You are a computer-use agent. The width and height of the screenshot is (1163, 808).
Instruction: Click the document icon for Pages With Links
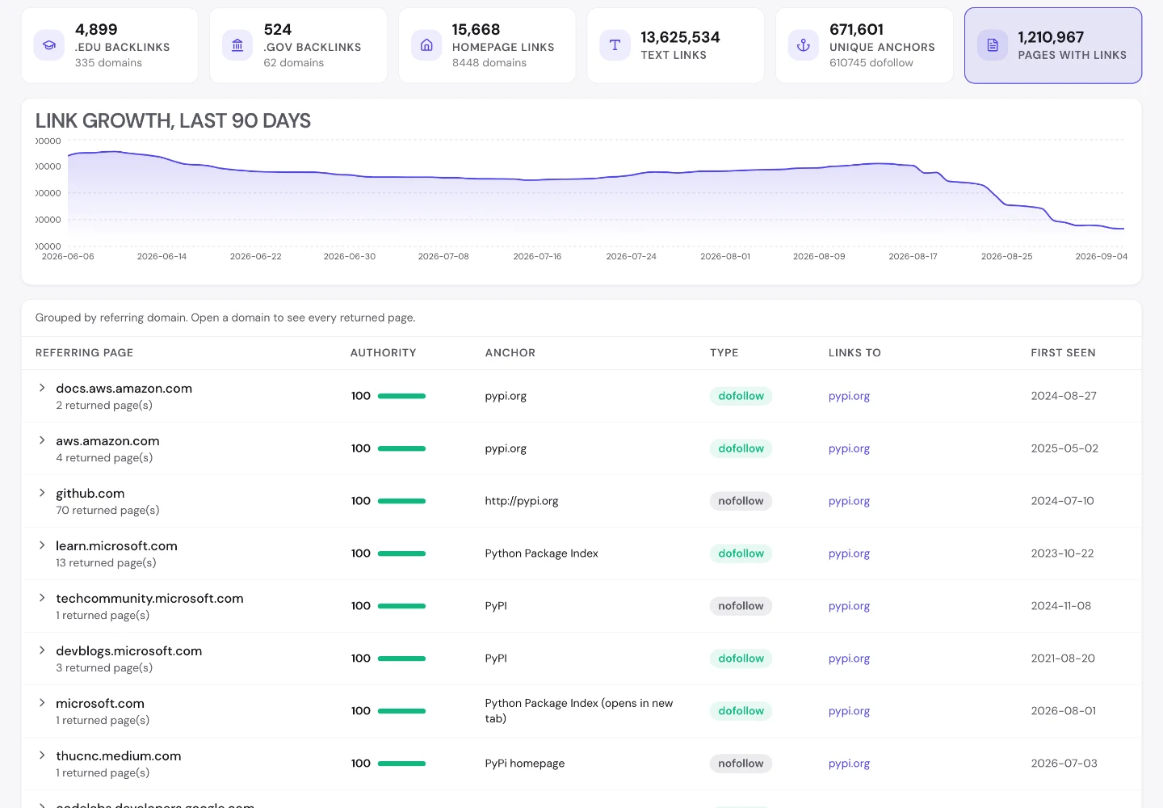click(993, 45)
